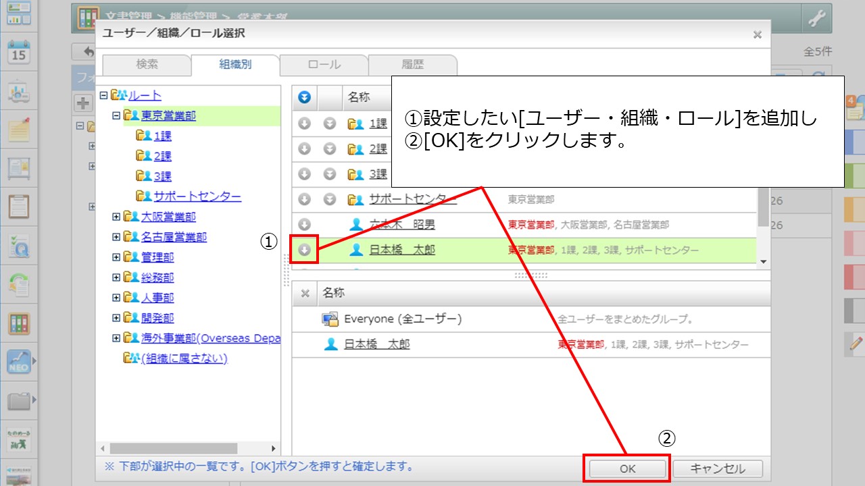Click the OK button to confirm
Image resolution: width=865 pixels, height=486 pixels.
tap(627, 468)
